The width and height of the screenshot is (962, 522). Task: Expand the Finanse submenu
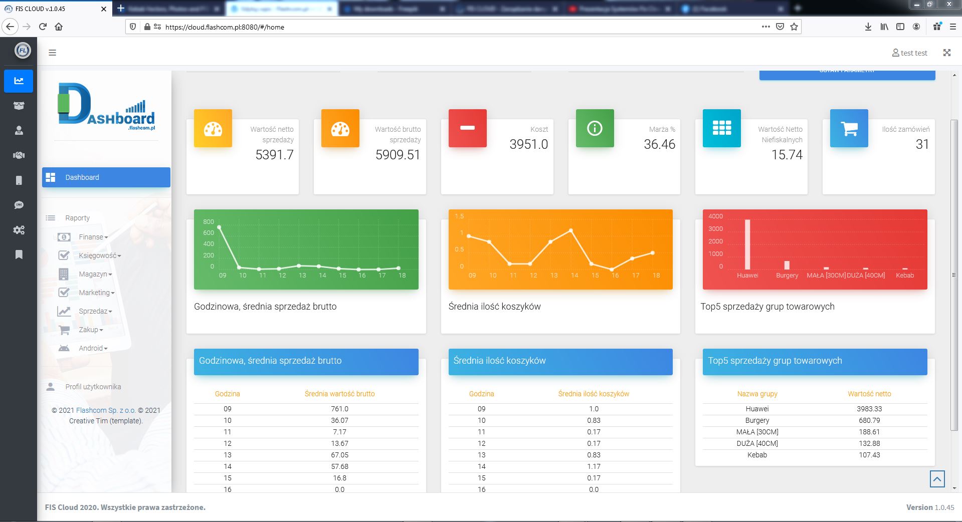(x=93, y=237)
